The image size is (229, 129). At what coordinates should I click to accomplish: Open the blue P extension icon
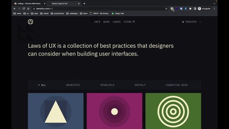click(x=186, y=9)
